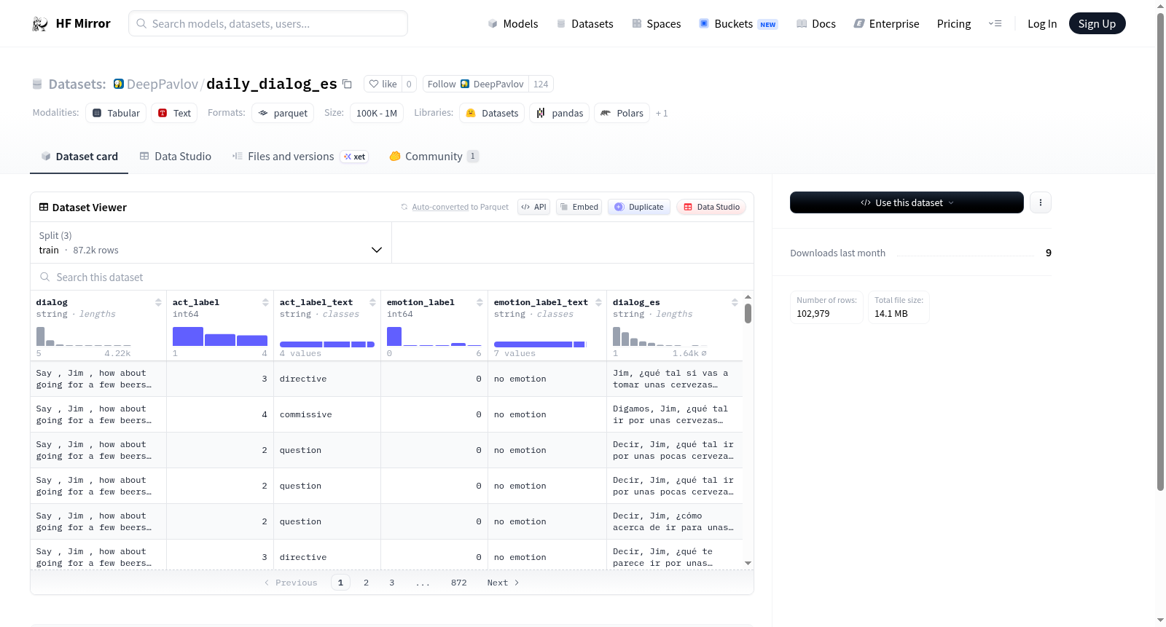Click the Datasets stack icon before title

click(x=37, y=84)
